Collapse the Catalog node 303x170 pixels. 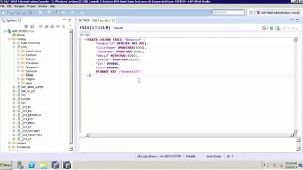point(9,39)
